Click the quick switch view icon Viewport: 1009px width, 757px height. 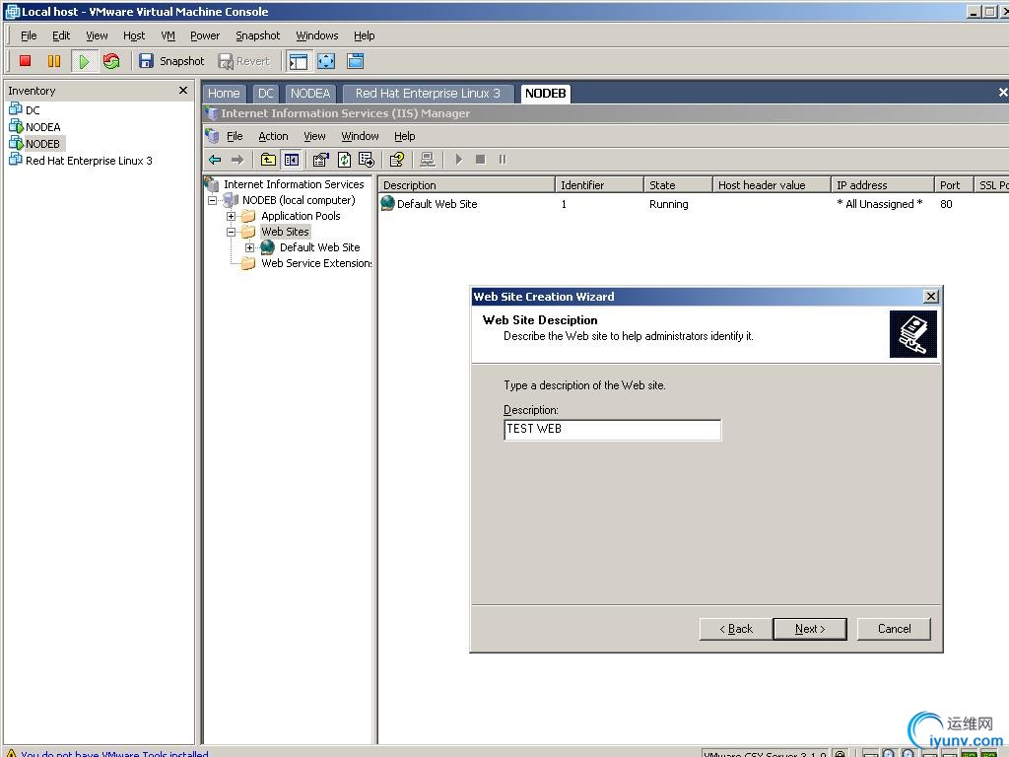355,61
